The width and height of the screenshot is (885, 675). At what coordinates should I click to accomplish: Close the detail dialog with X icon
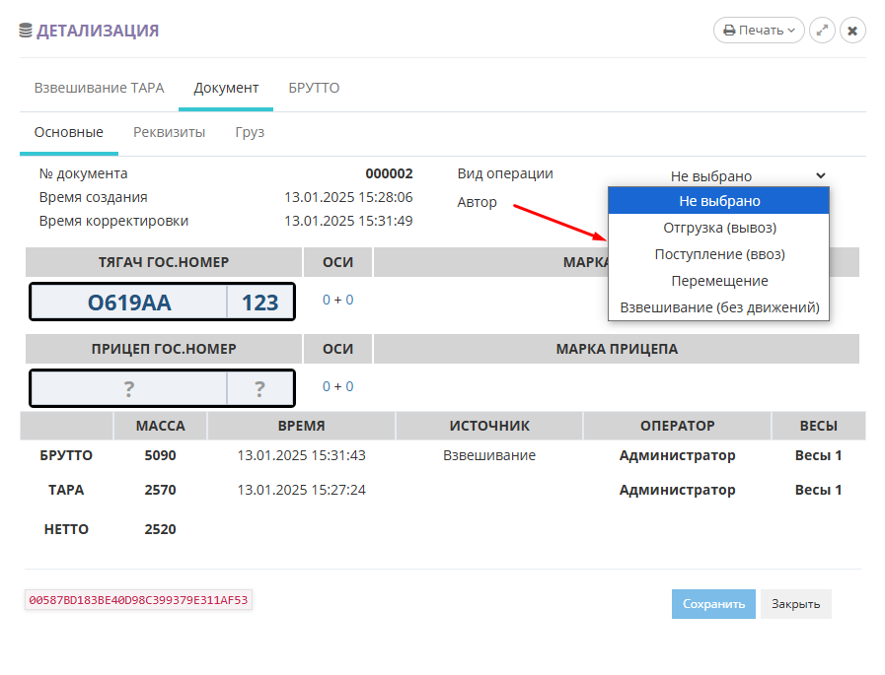[852, 31]
